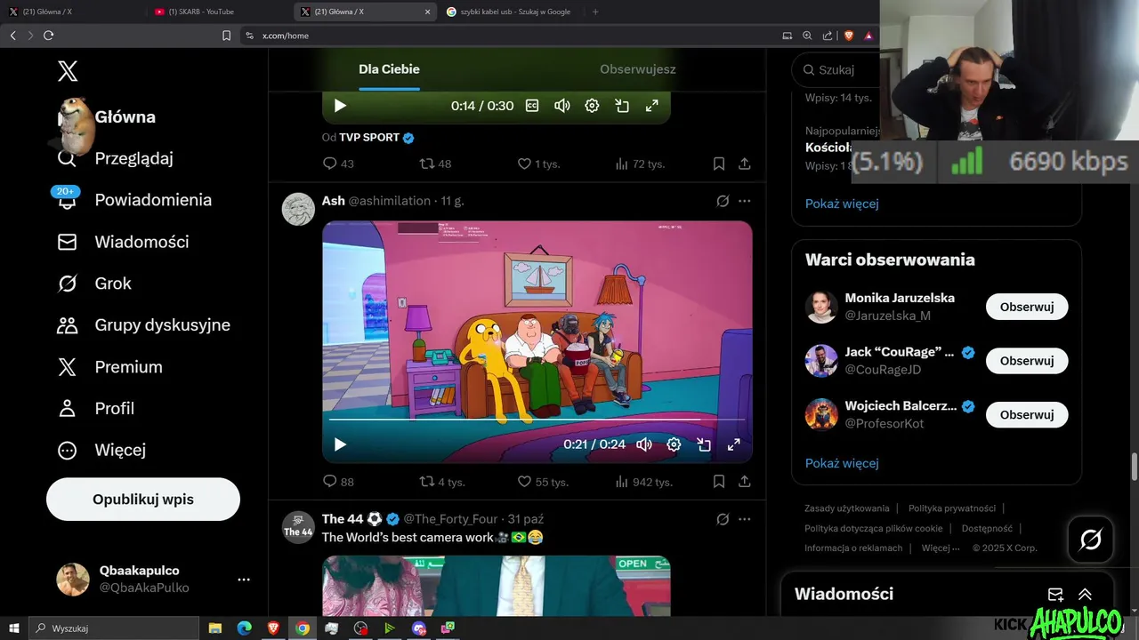This screenshot has height=640, width=1139.
Task: Open settings of Ash's video
Action: point(674,444)
